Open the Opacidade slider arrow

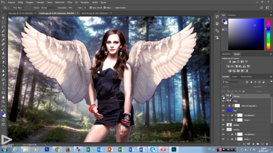75,8
